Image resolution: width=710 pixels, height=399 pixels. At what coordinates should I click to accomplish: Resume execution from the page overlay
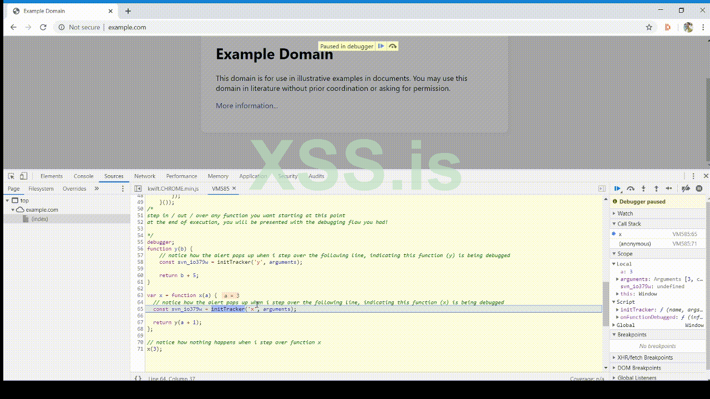381,47
